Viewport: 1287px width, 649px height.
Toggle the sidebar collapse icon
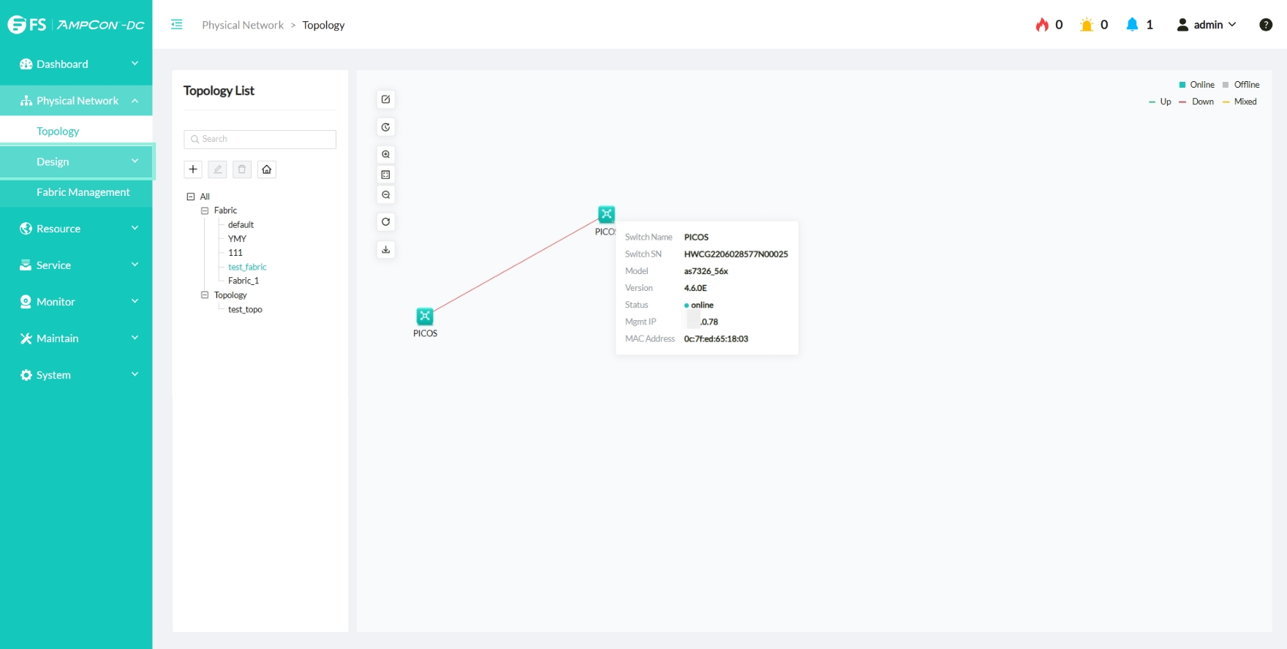pyautogui.click(x=177, y=25)
